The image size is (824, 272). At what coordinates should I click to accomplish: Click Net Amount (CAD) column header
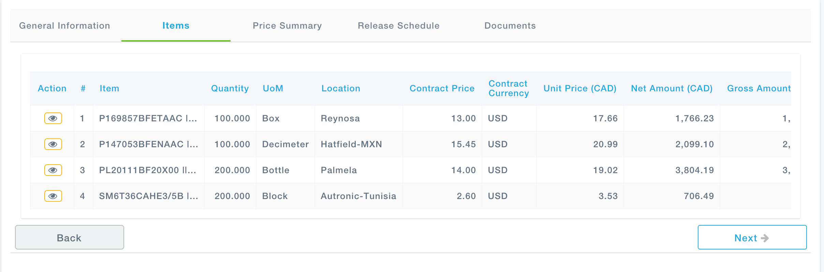(x=672, y=88)
